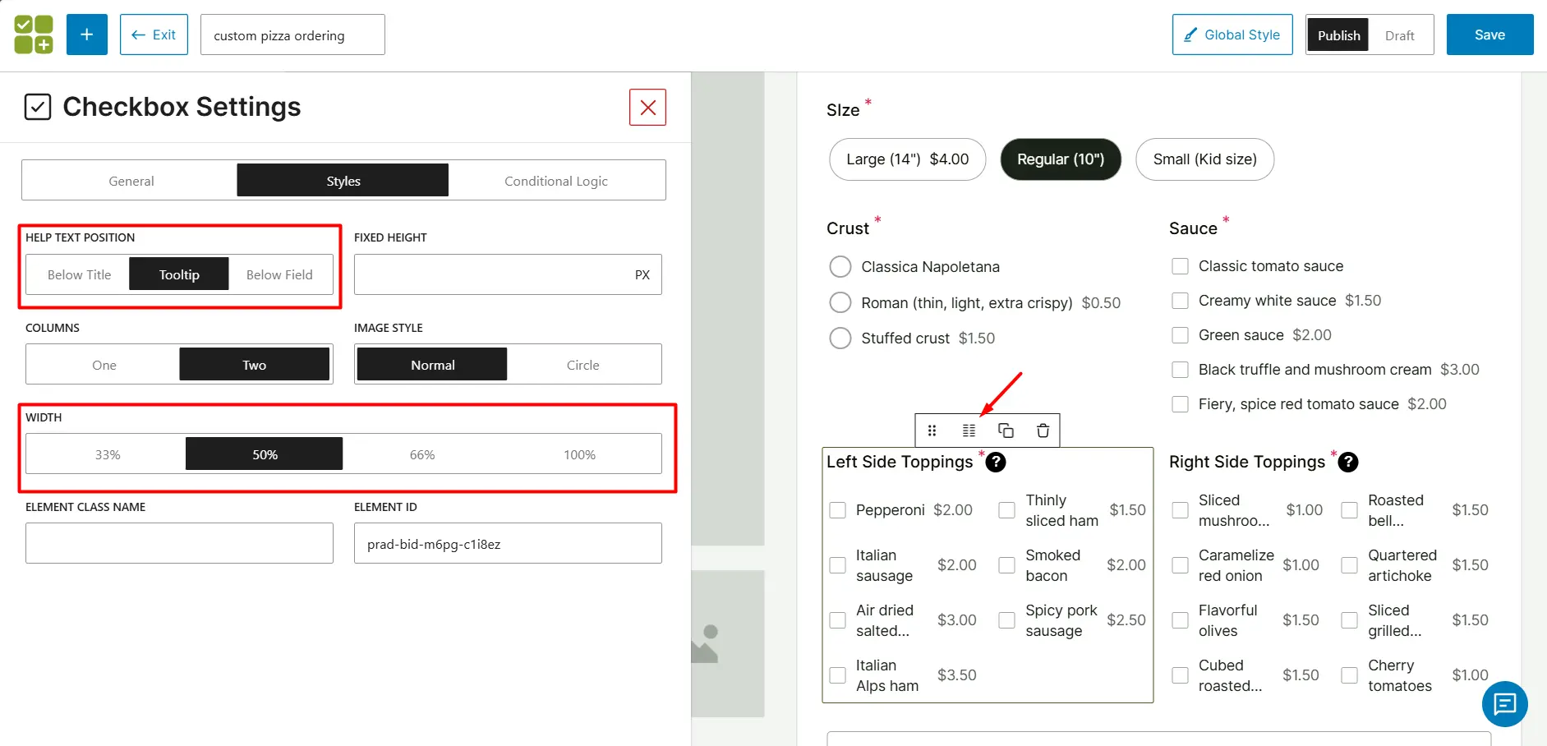Check the Creamy white sauce option
1547x746 pixels.
(1180, 300)
